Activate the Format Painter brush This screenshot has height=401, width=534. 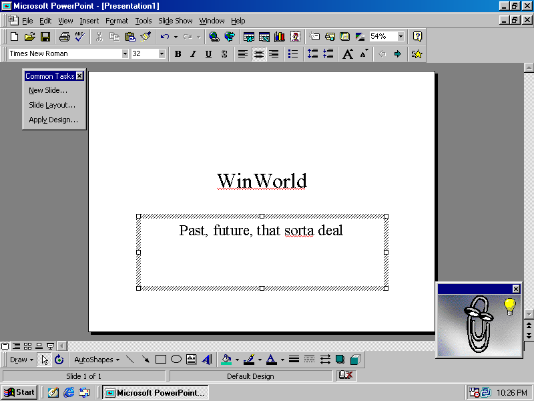(146, 37)
